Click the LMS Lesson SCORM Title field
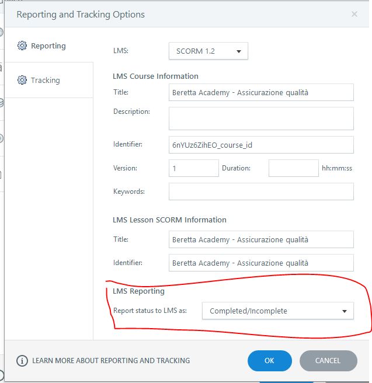372x383 pixels. coord(261,239)
